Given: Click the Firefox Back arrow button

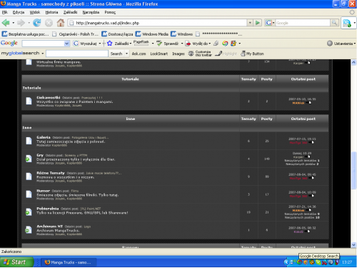Looking at the screenshot, I should (x=6, y=23).
